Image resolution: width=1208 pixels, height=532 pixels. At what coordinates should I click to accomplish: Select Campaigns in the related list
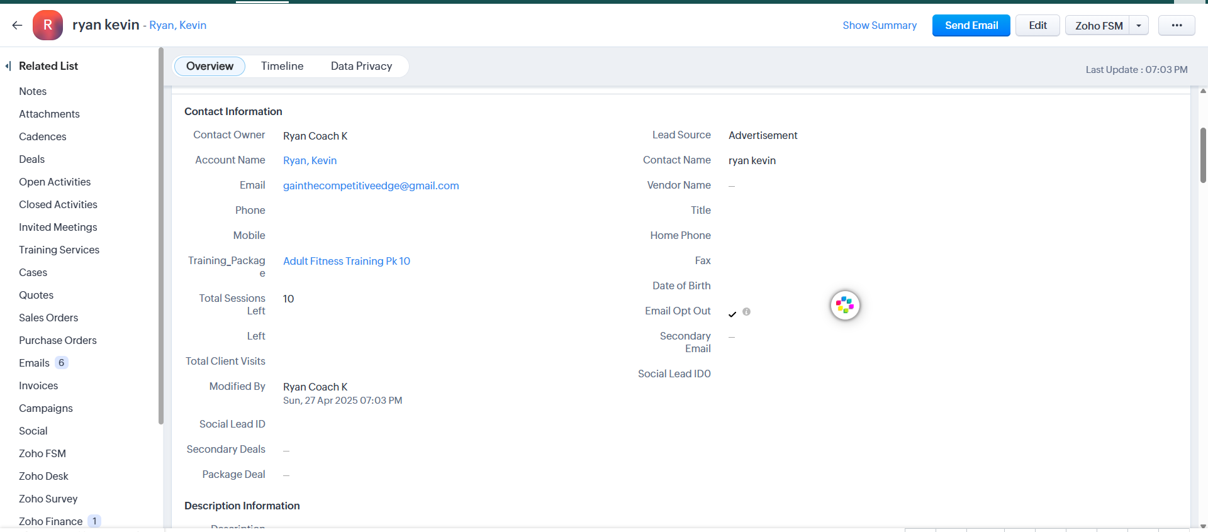46,408
